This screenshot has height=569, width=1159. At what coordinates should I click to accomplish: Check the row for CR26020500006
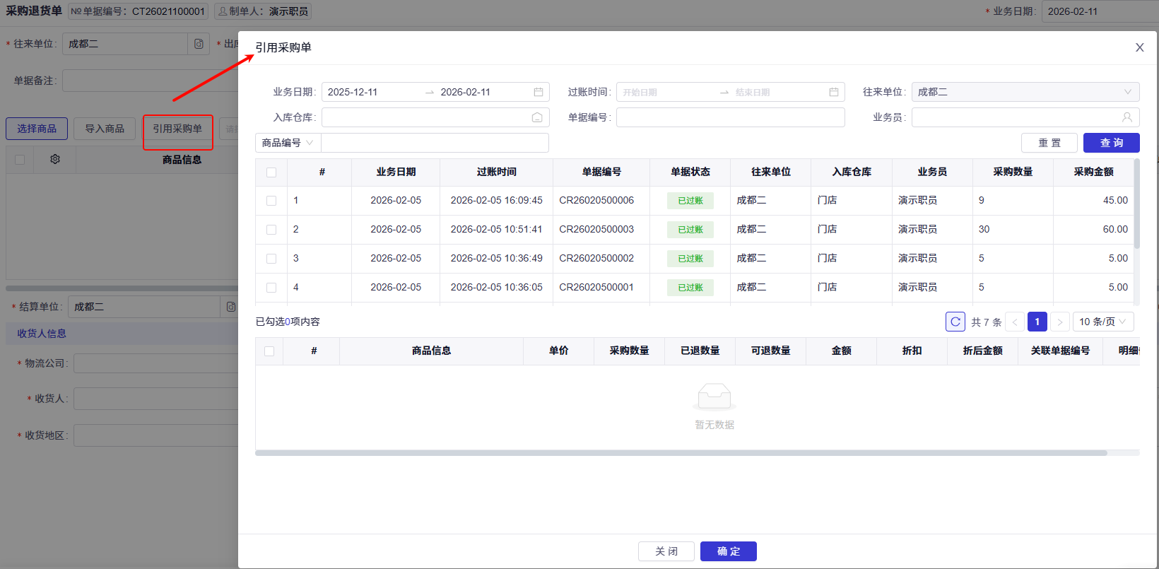271,201
